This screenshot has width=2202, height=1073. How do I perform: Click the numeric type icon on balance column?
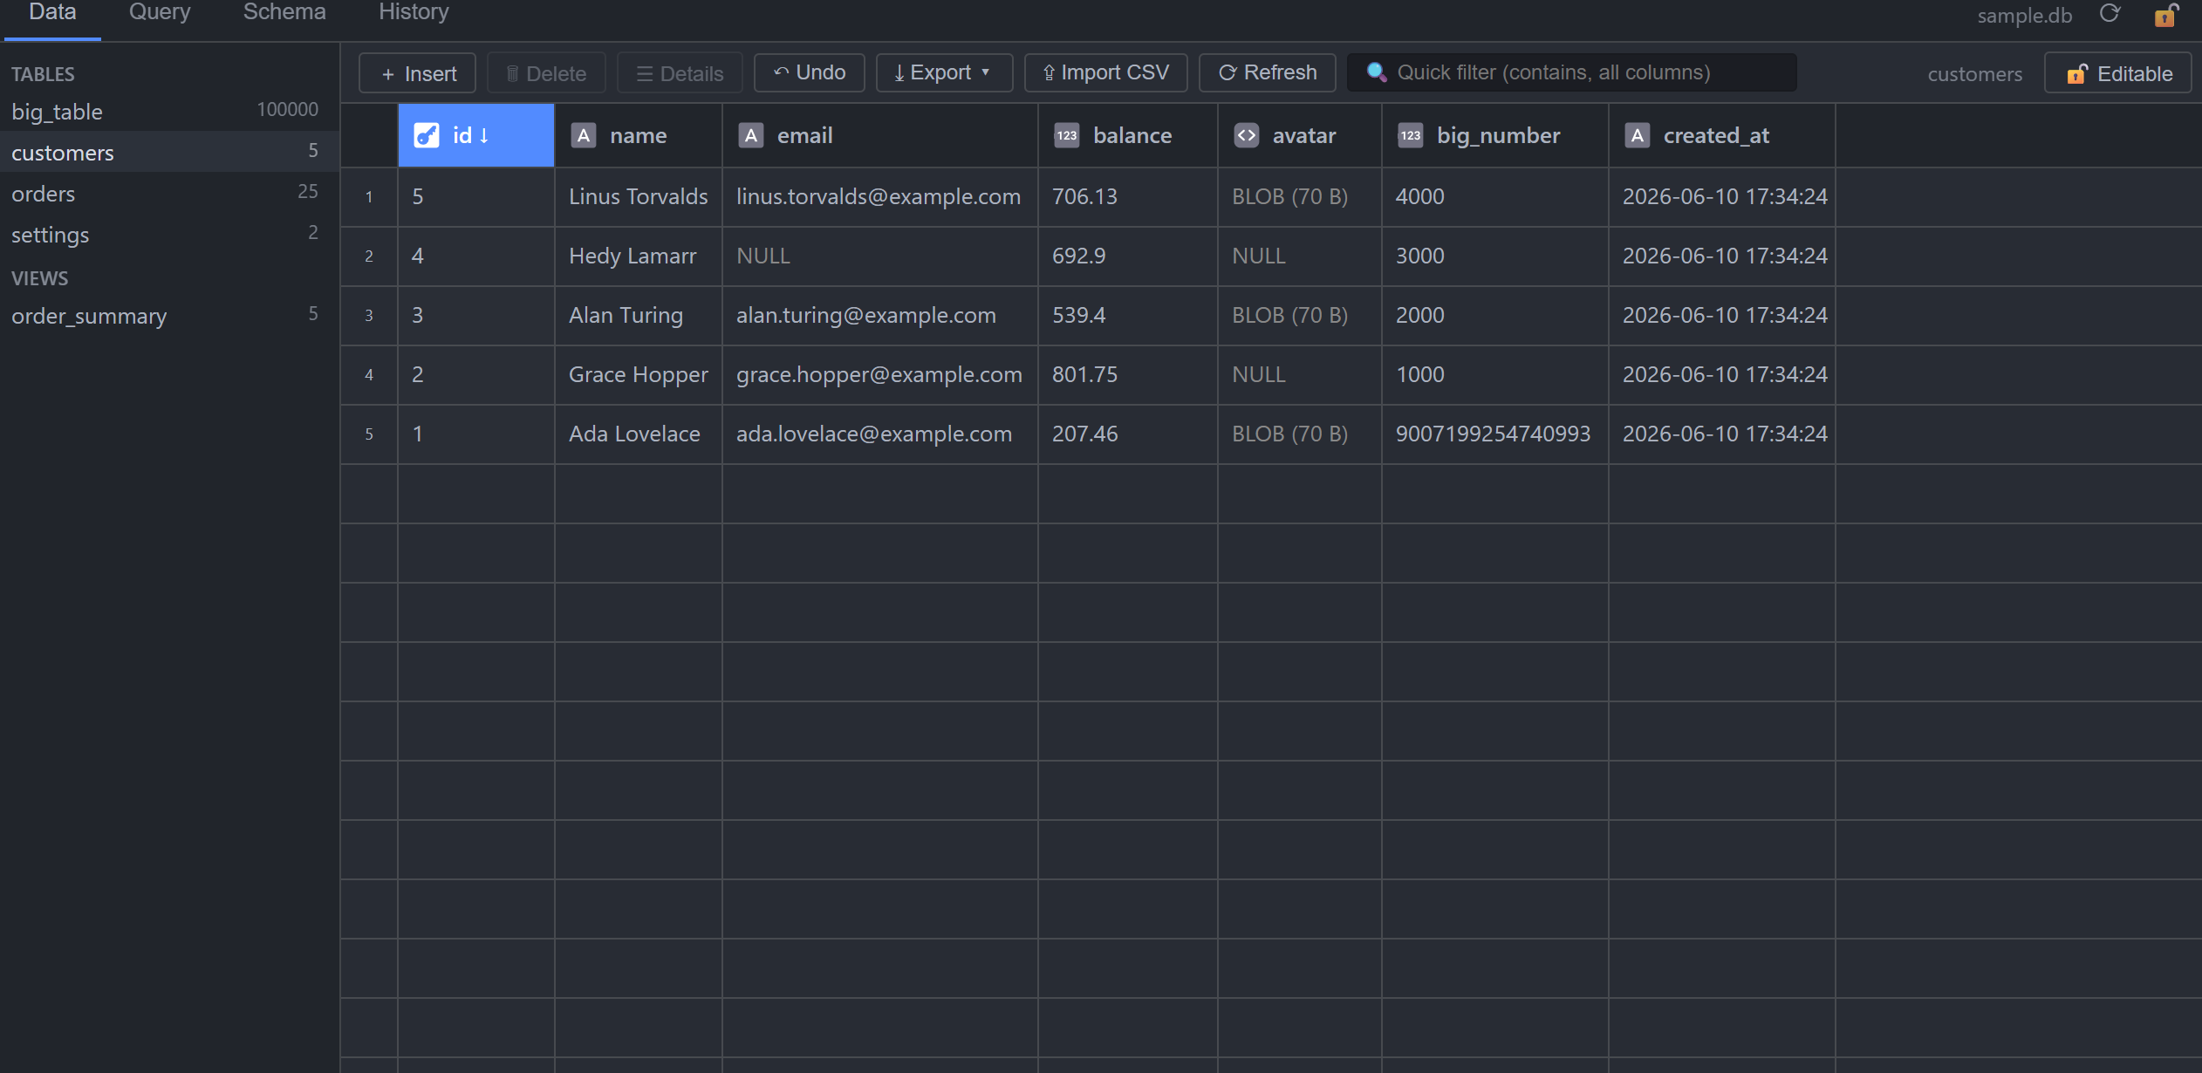(x=1066, y=135)
